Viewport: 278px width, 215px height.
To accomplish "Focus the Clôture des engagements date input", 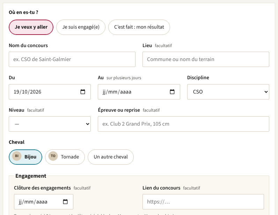I will pyautogui.click(x=44, y=202).
